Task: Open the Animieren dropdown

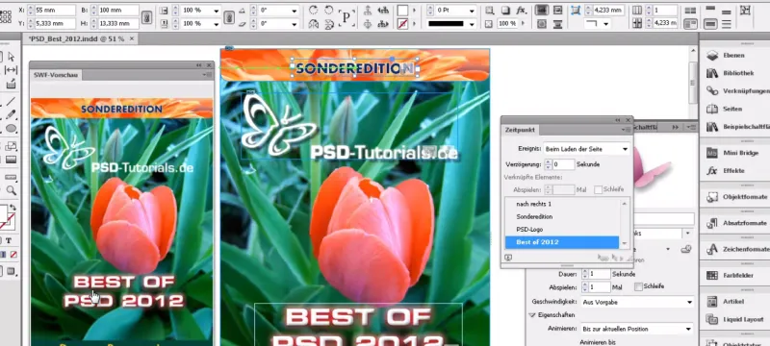Action: [x=637, y=329]
